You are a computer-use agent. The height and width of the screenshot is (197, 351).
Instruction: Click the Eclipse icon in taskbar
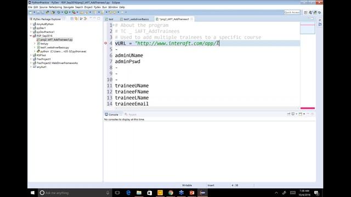202,193
